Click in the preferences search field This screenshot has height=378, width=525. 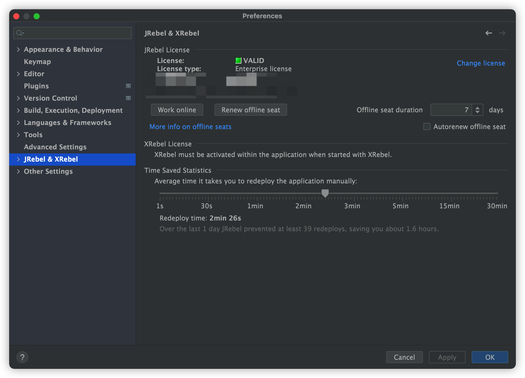point(76,33)
